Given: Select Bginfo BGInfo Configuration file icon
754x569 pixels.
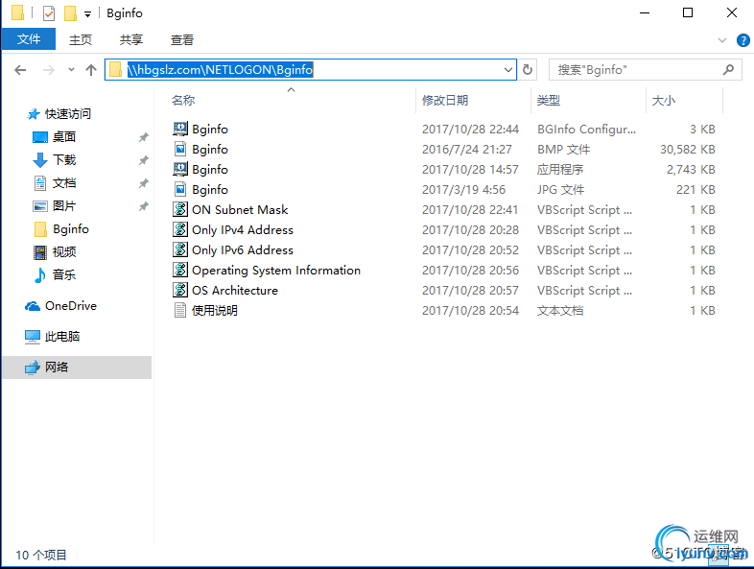Looking at the screenshot, I should tap(180, 129).
